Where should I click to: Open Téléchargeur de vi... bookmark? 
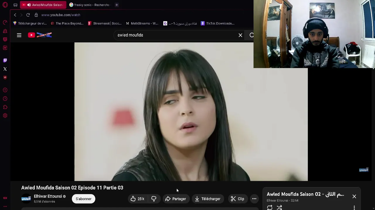[x=30, y=23]
